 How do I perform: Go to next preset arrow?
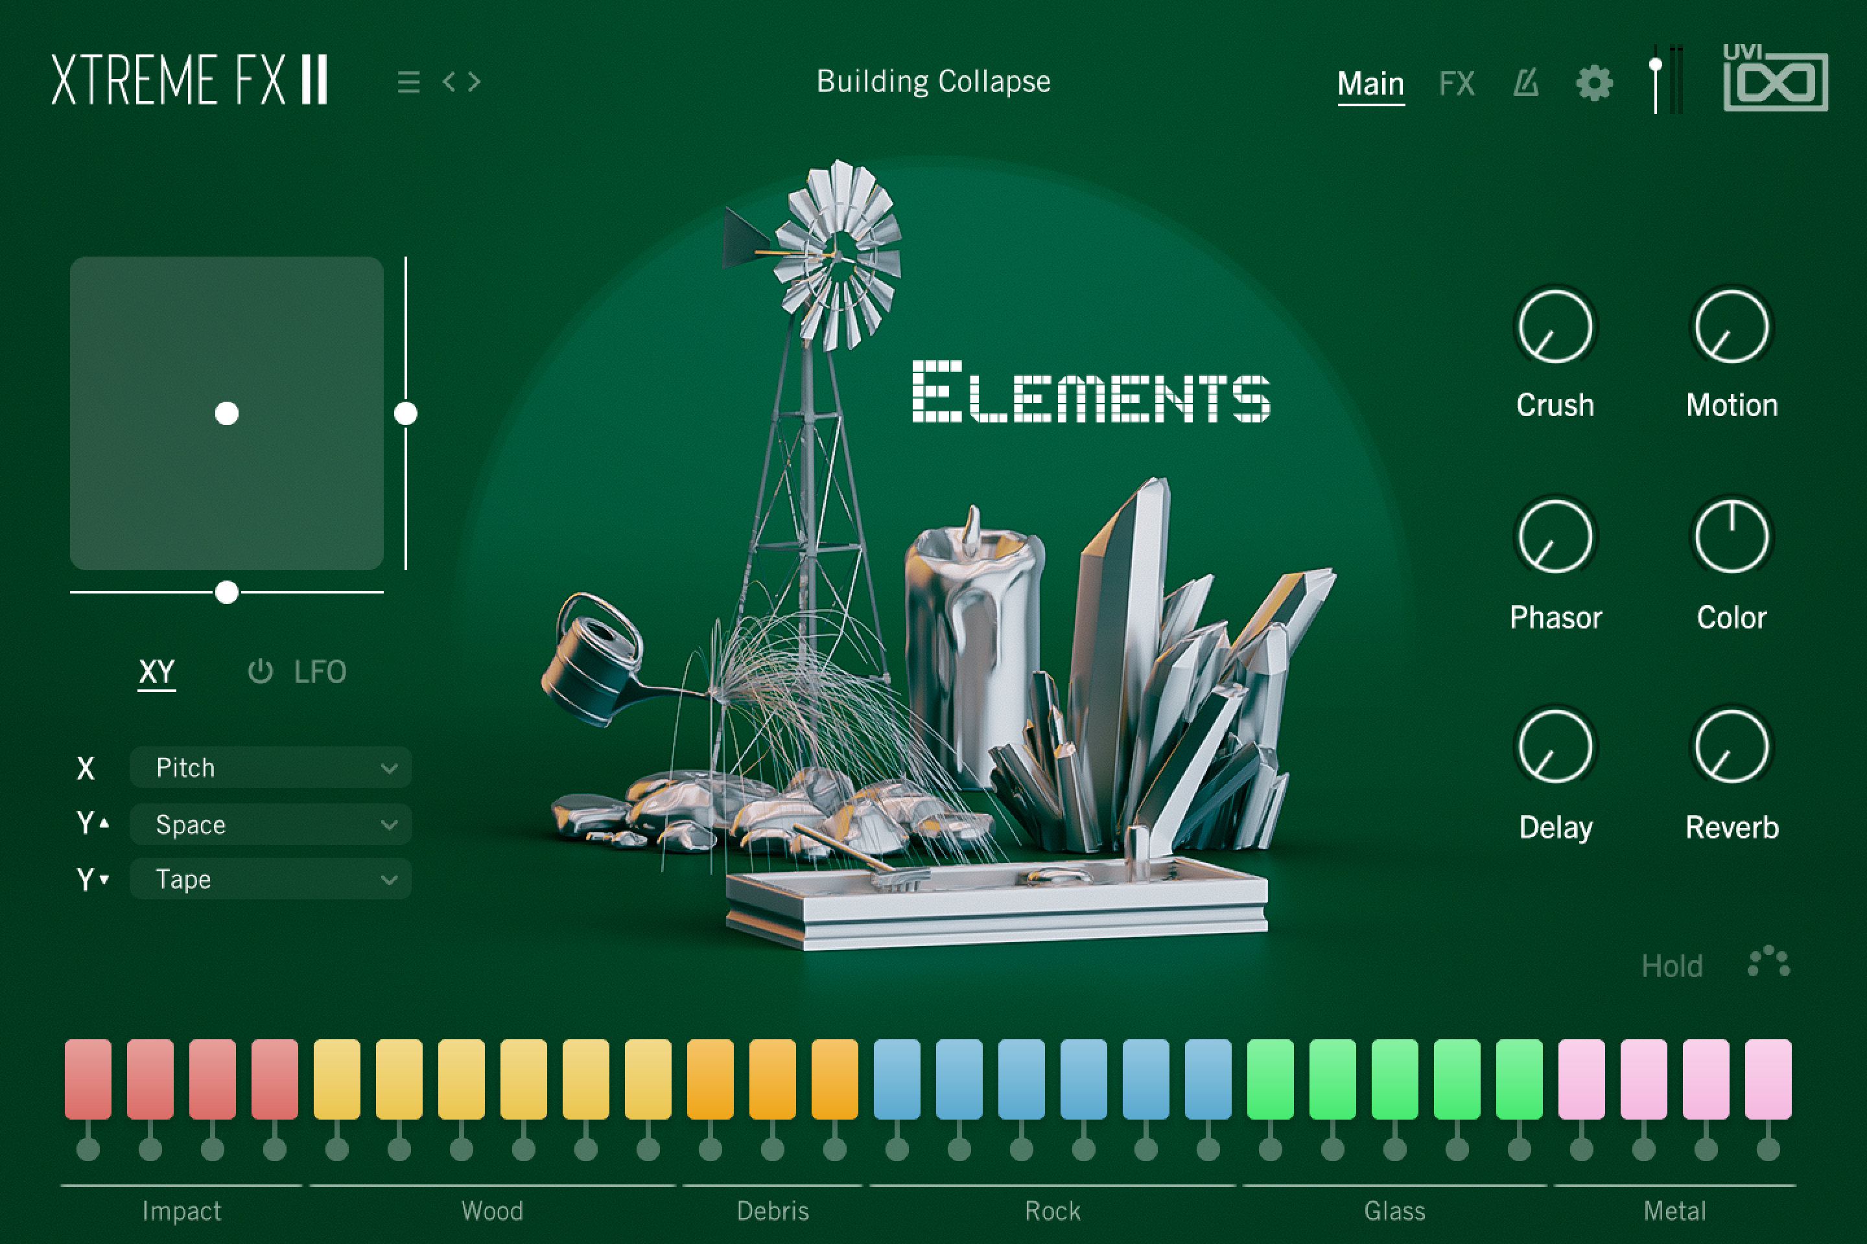(474, 82)
